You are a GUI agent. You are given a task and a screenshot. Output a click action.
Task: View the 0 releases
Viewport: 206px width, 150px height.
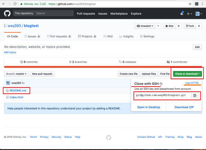[127, 62]
